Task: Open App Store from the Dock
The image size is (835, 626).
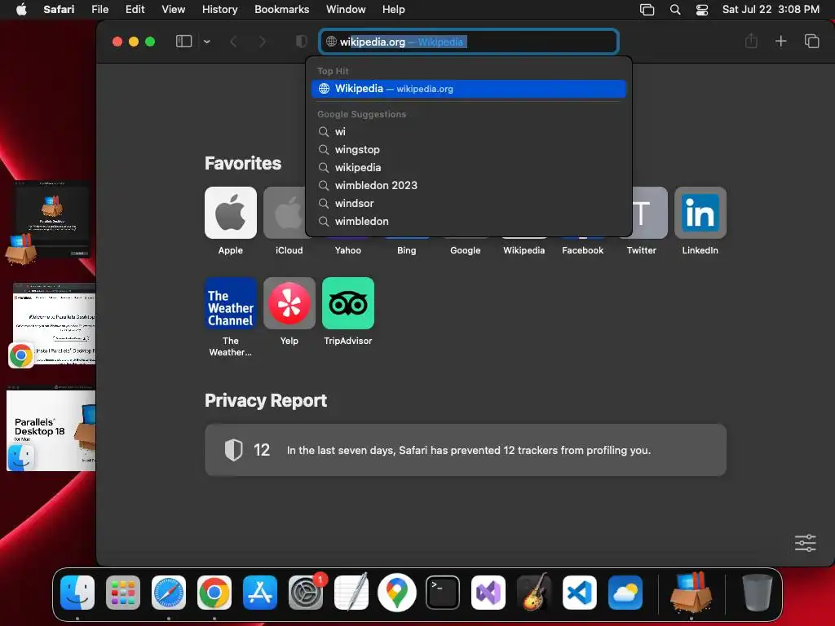Action: pyautogui.click(x=260, y=593)
